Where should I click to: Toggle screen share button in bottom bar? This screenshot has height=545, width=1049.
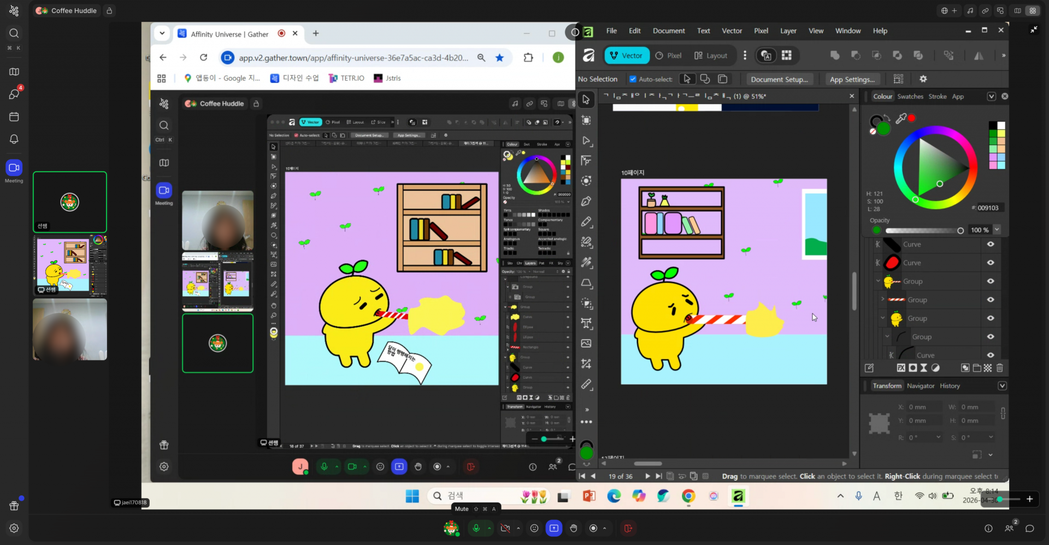coord(554,528)
